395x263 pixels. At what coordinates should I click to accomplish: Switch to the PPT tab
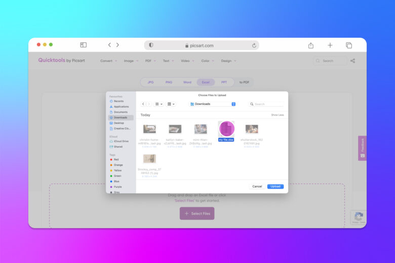pos(224,82)
